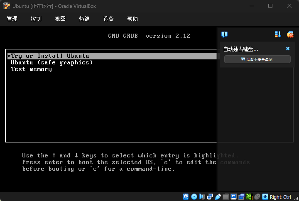Click the display monitor status icon
Image resolution: width=299 pixels, height=201 pixels.
(x=233, y=197)
